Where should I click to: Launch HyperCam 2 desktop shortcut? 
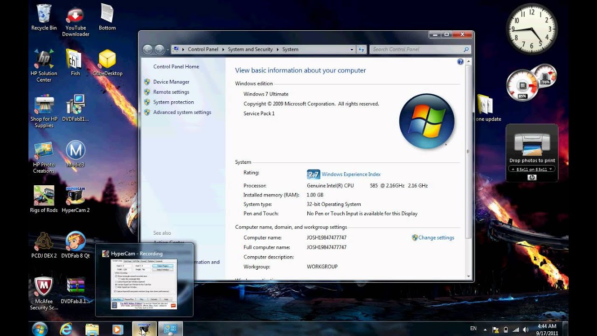[x=76, y=199]
